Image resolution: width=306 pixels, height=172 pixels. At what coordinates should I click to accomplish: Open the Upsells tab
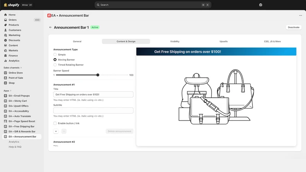223,41
